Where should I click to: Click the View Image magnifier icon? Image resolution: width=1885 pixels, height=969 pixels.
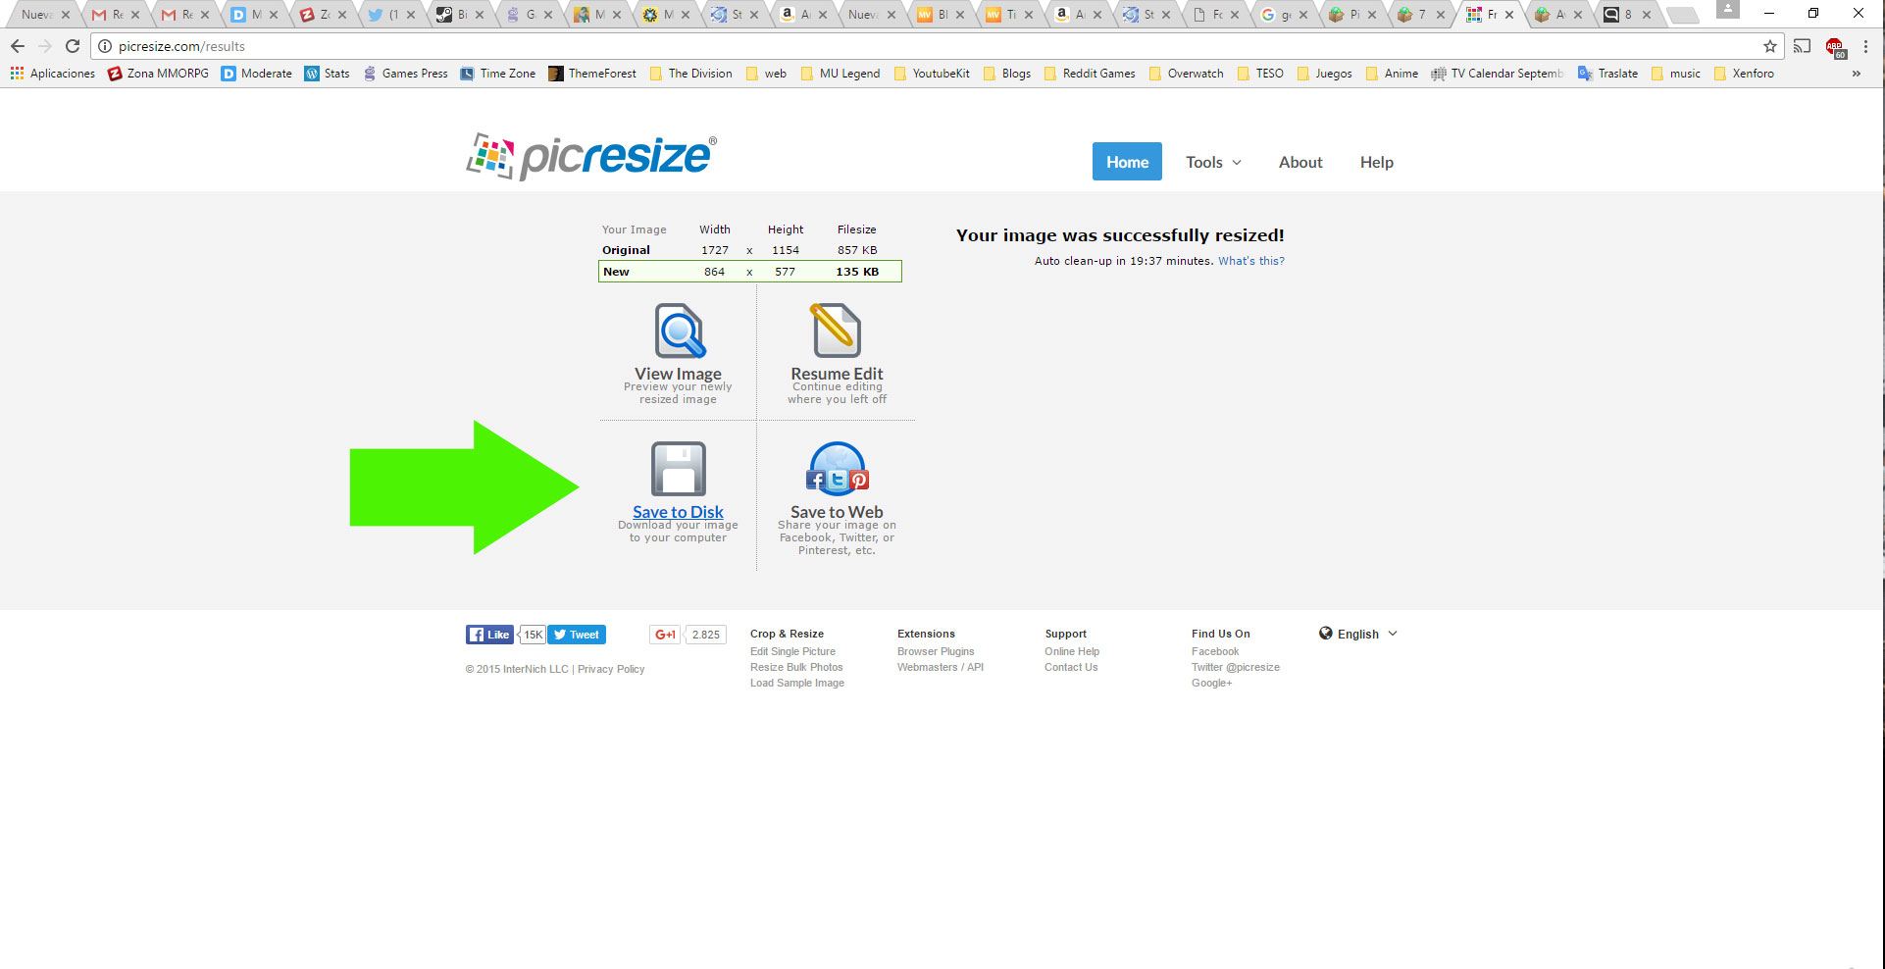coord(680,331)
